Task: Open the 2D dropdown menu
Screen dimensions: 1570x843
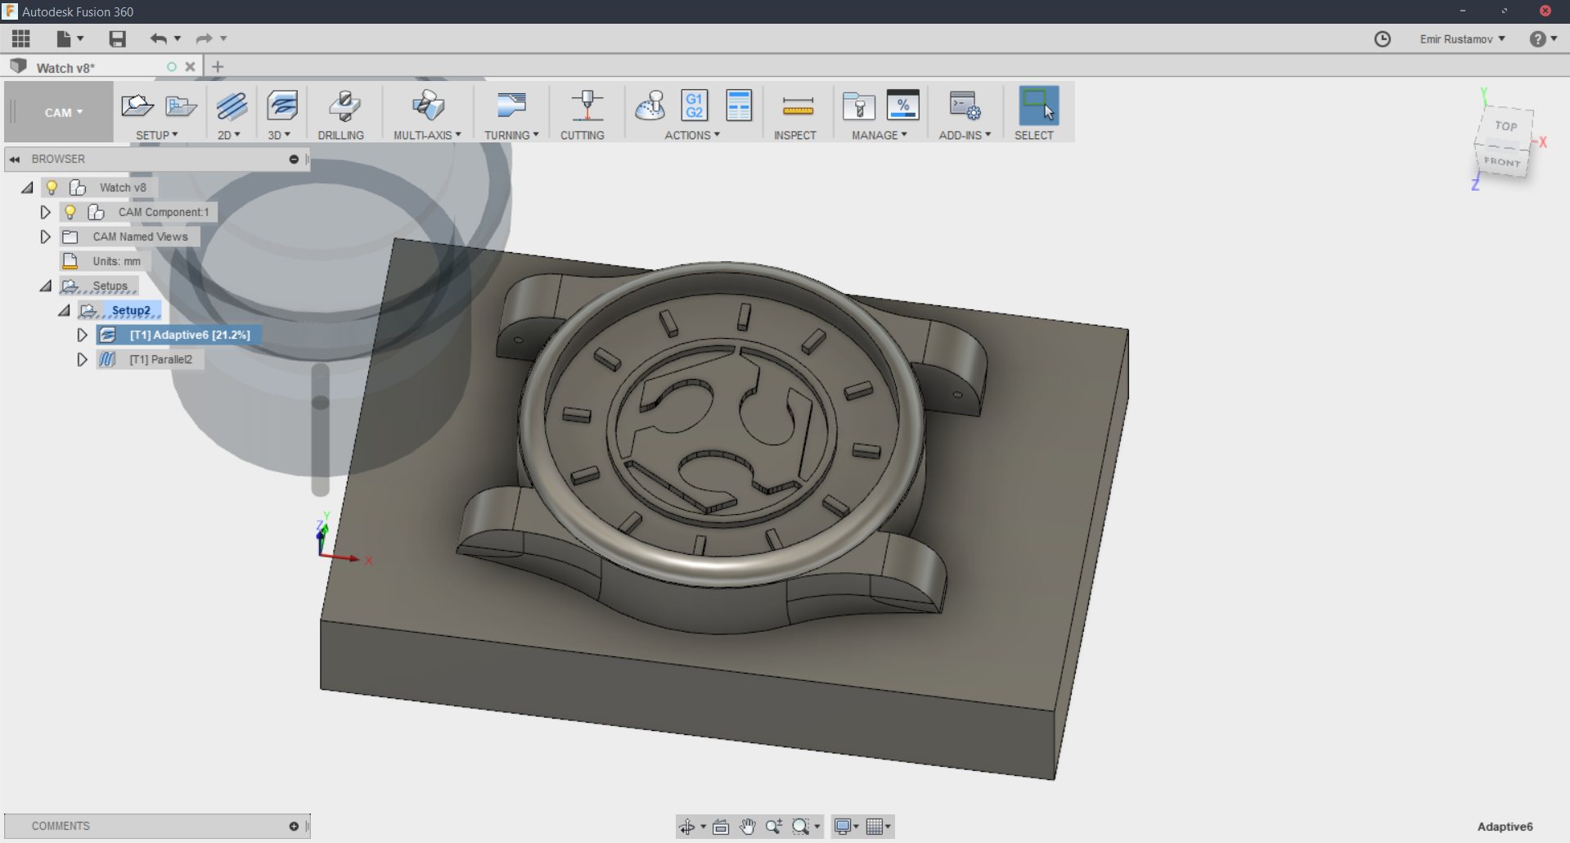Action: pos(229,135)
